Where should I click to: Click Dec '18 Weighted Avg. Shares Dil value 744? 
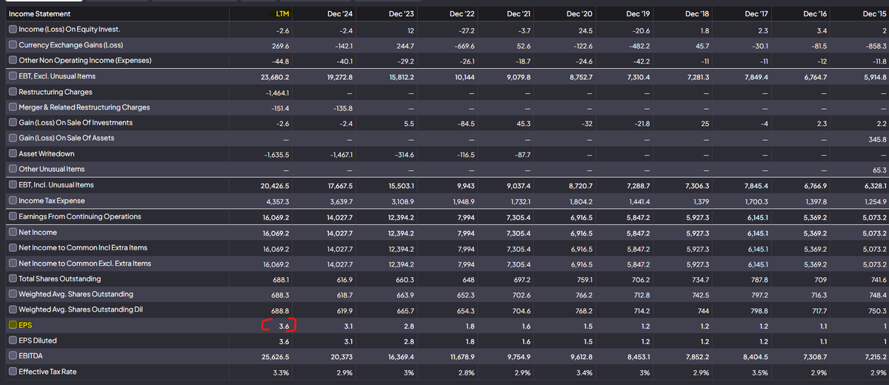tap(703, 310)
